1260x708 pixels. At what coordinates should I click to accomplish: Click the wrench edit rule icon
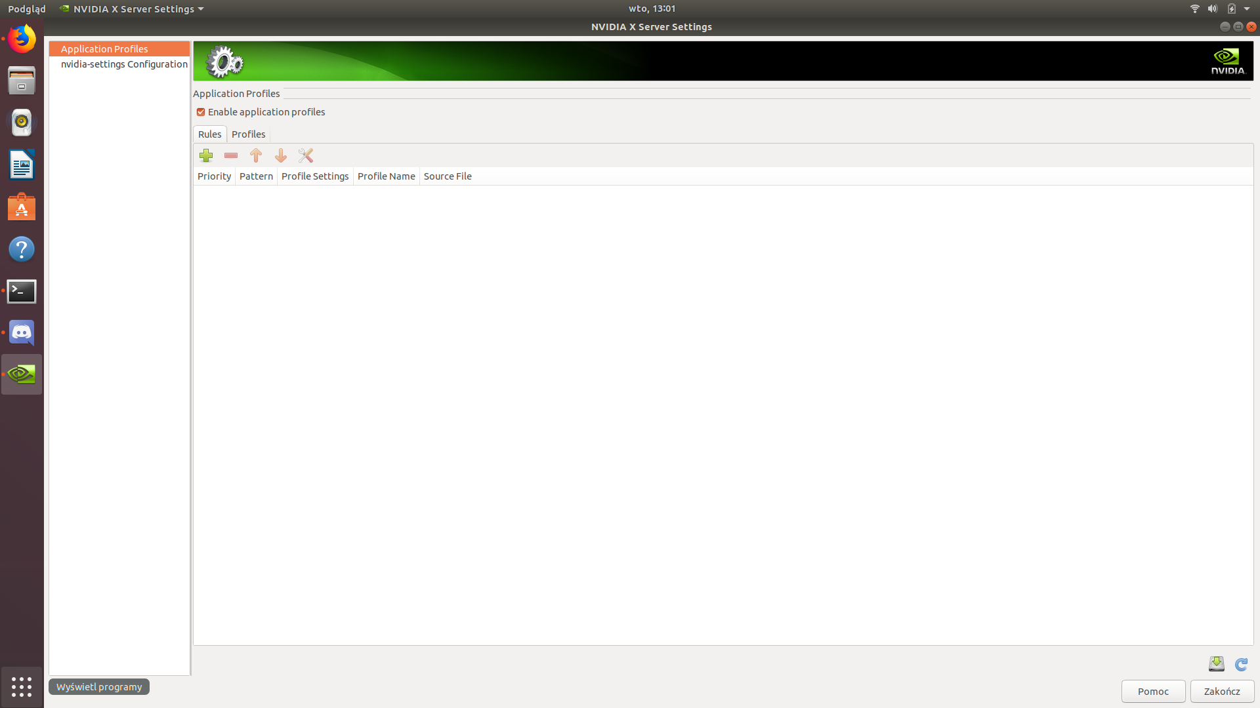click(x=306, y=155)
